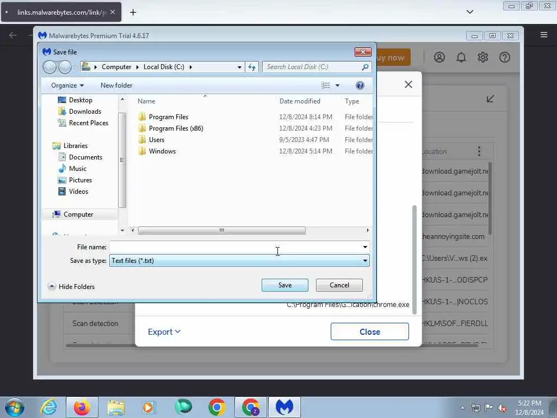Open Recent Places in navigation pane
Viewport: 557px width, 418px height.
[89, 122]
